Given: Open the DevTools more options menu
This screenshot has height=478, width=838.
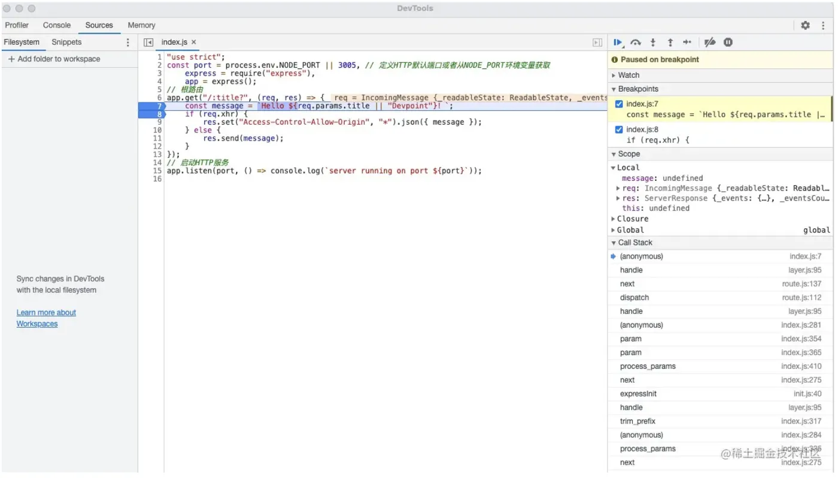Looking at the screenshot, I should [x=824, y=25].
